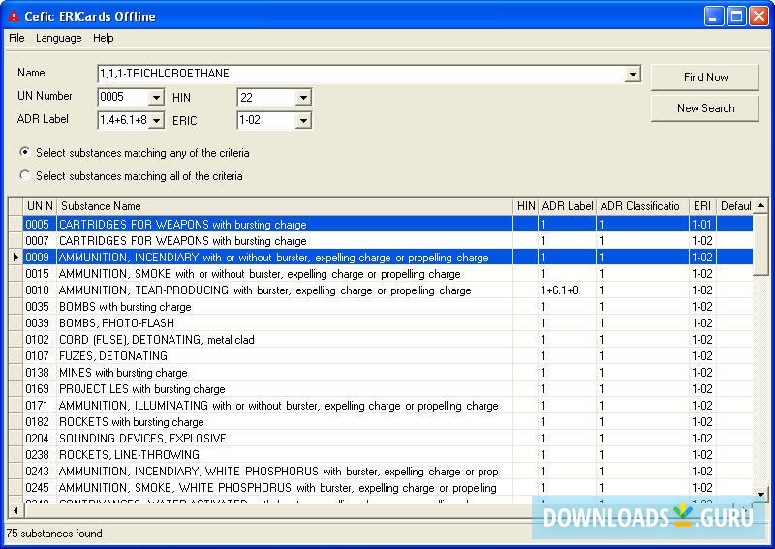
Task: Click the ADR Classificatio column header
Action: (x=642, y=206)
